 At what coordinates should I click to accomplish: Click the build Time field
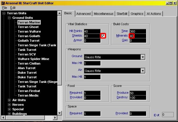138,31
